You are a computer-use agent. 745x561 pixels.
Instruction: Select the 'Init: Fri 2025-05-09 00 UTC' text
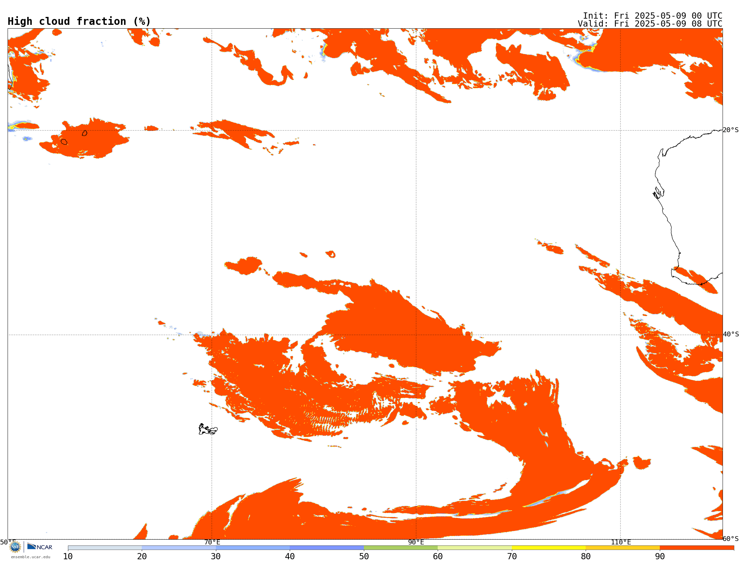(x=653, y=16)
